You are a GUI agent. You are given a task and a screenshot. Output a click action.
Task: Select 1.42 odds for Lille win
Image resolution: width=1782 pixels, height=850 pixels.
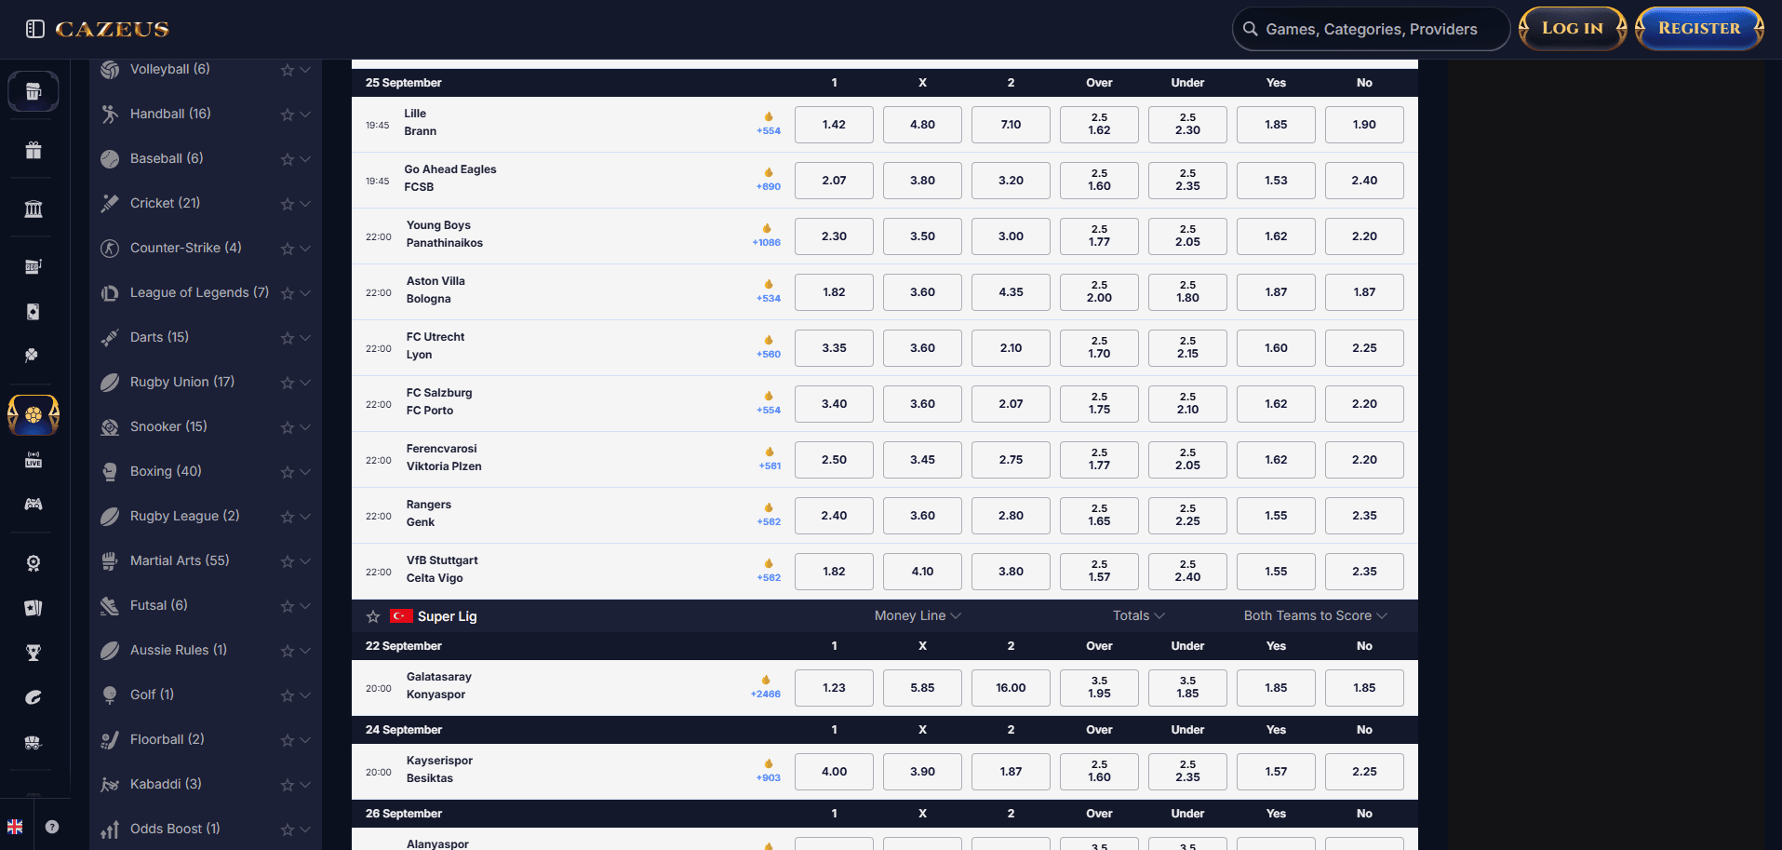[834, 125]
